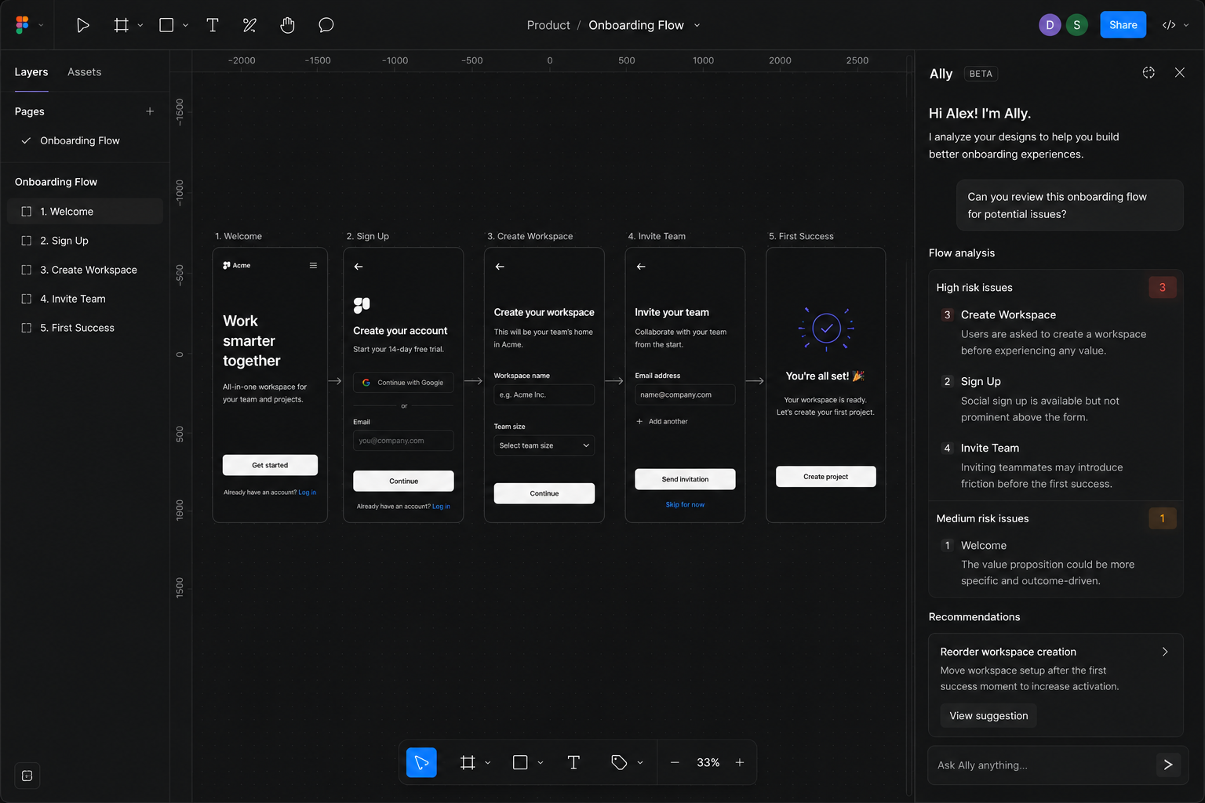Click Send invitation button
1205x803 pixels.
click(685, 479)
